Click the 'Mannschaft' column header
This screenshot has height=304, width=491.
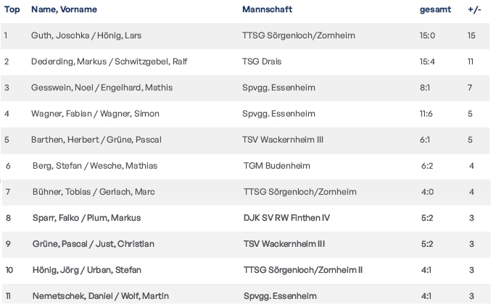pos(268,10)
